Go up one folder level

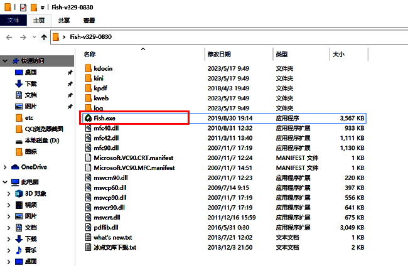click(44, 37)
